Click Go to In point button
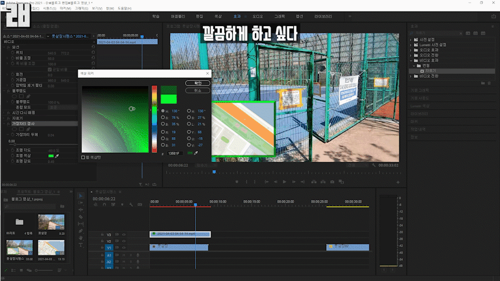This screenshot has height=281, width=500. 267,182
